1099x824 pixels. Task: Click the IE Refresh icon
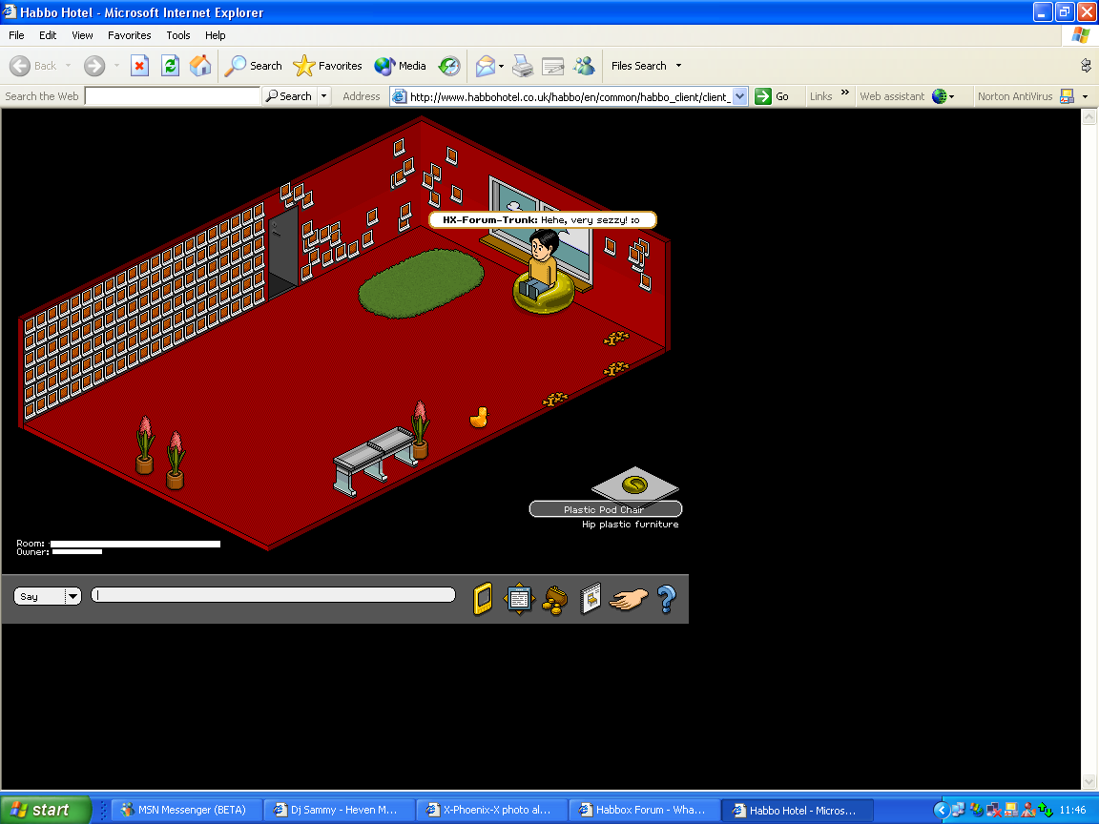pos(170,66)
